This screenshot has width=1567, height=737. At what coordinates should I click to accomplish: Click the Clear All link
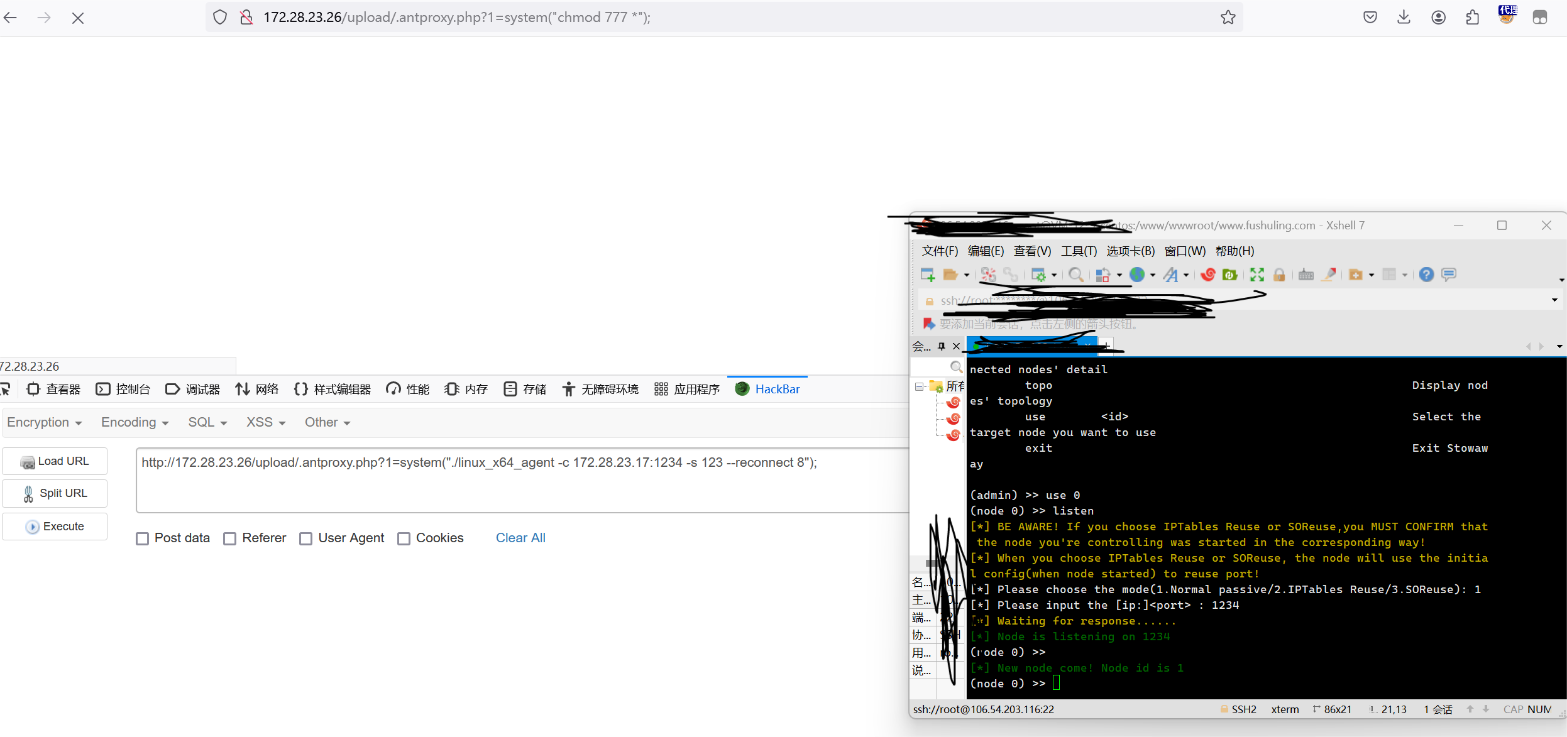(x=520, y=538)
